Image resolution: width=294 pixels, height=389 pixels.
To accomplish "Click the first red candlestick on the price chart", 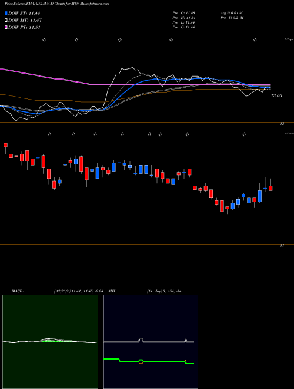I will point(5,145).
